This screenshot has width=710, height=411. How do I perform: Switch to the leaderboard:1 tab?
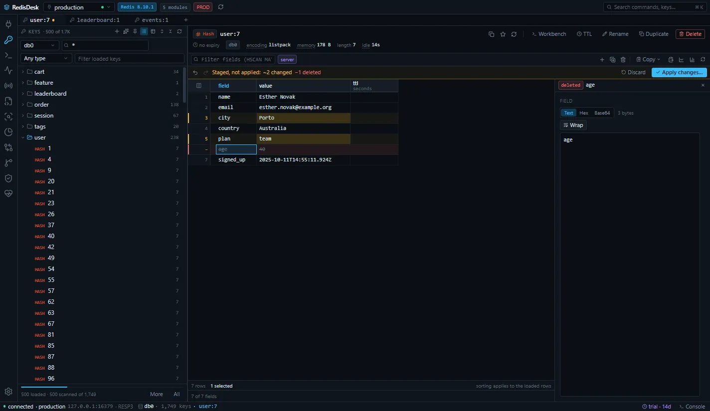[x=95, y=20]
